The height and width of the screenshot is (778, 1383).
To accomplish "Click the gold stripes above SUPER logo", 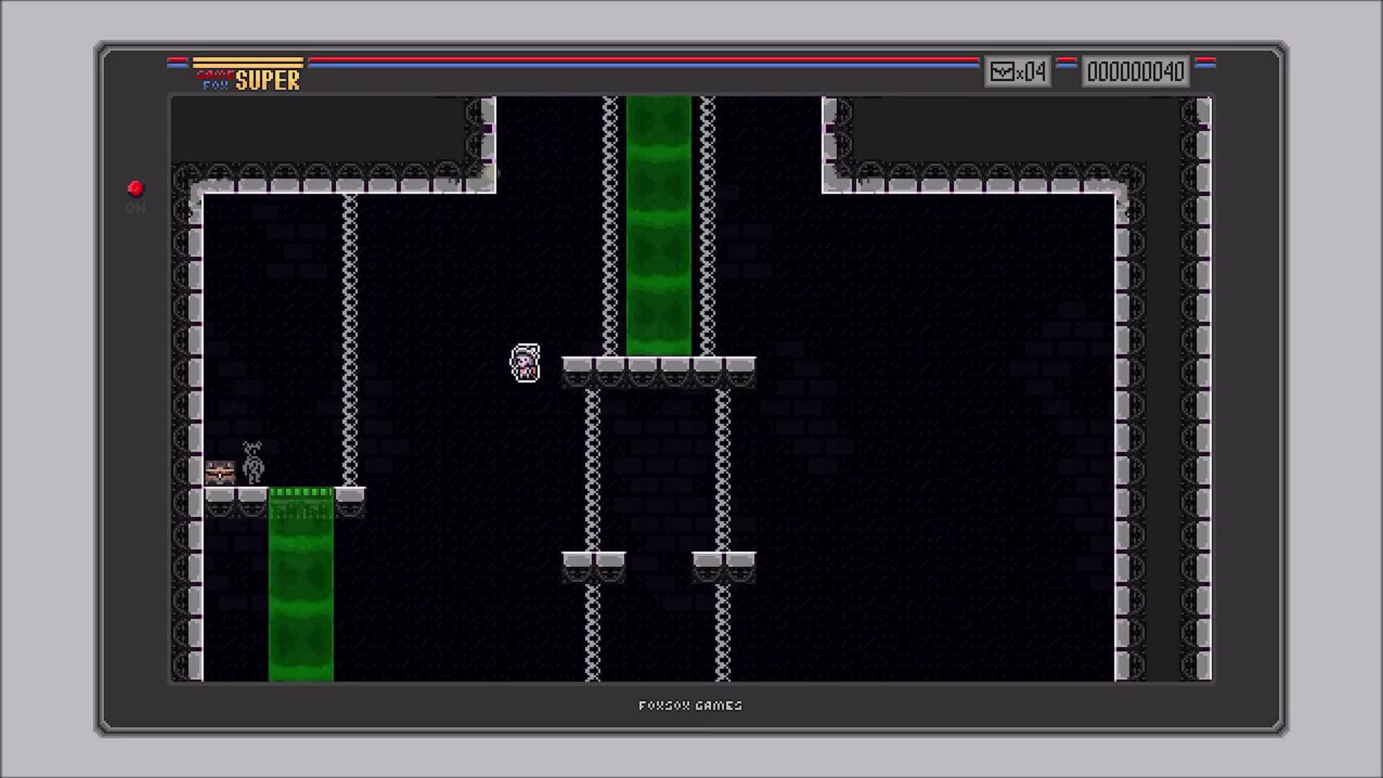I will [248, 62].
